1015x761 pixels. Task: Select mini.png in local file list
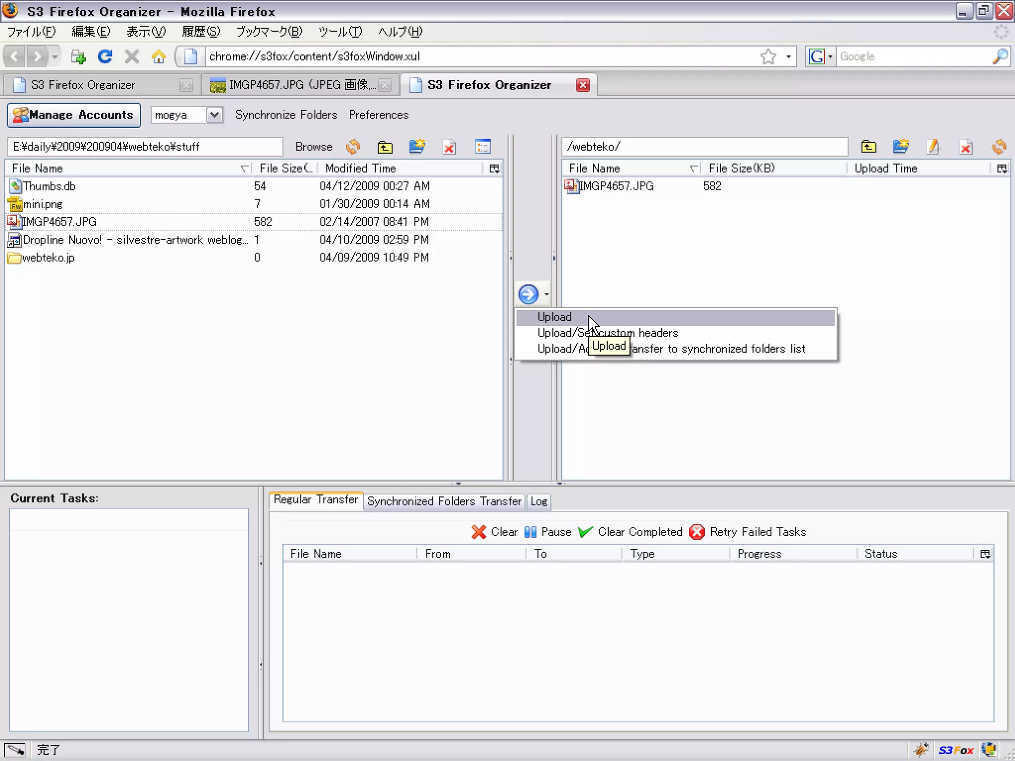[x=254, y=204]
